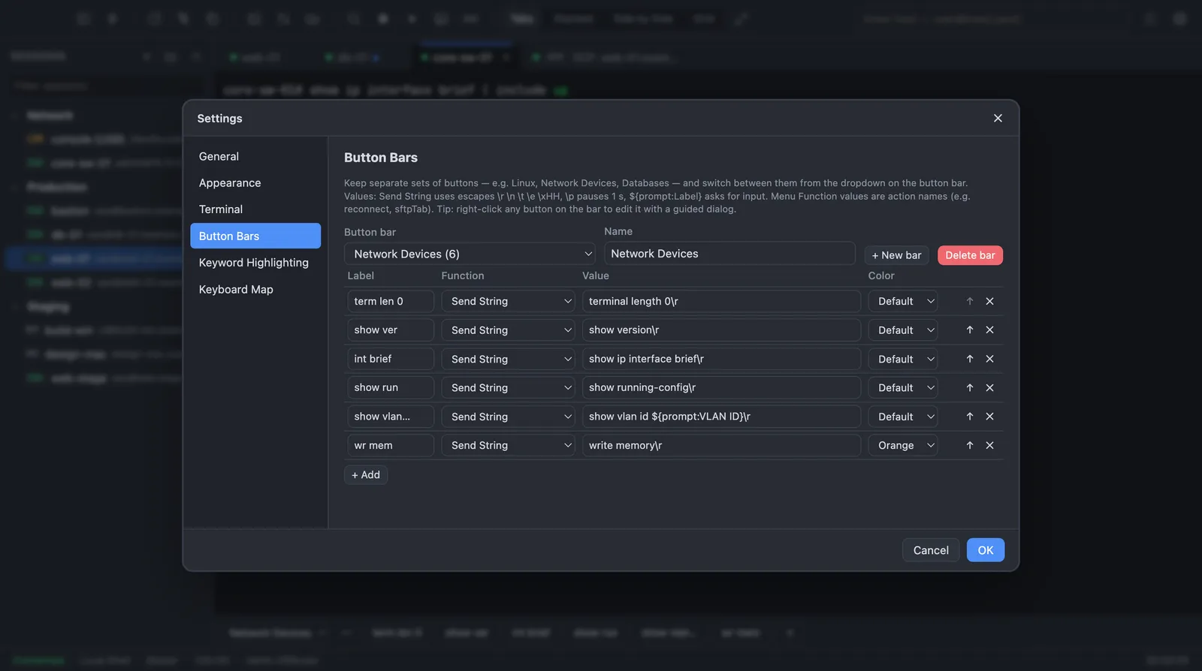This screenshot has height=671, width=1202.
Task: Edit the 'terminal length 0\r' value field
Action: tap(721, 302)
